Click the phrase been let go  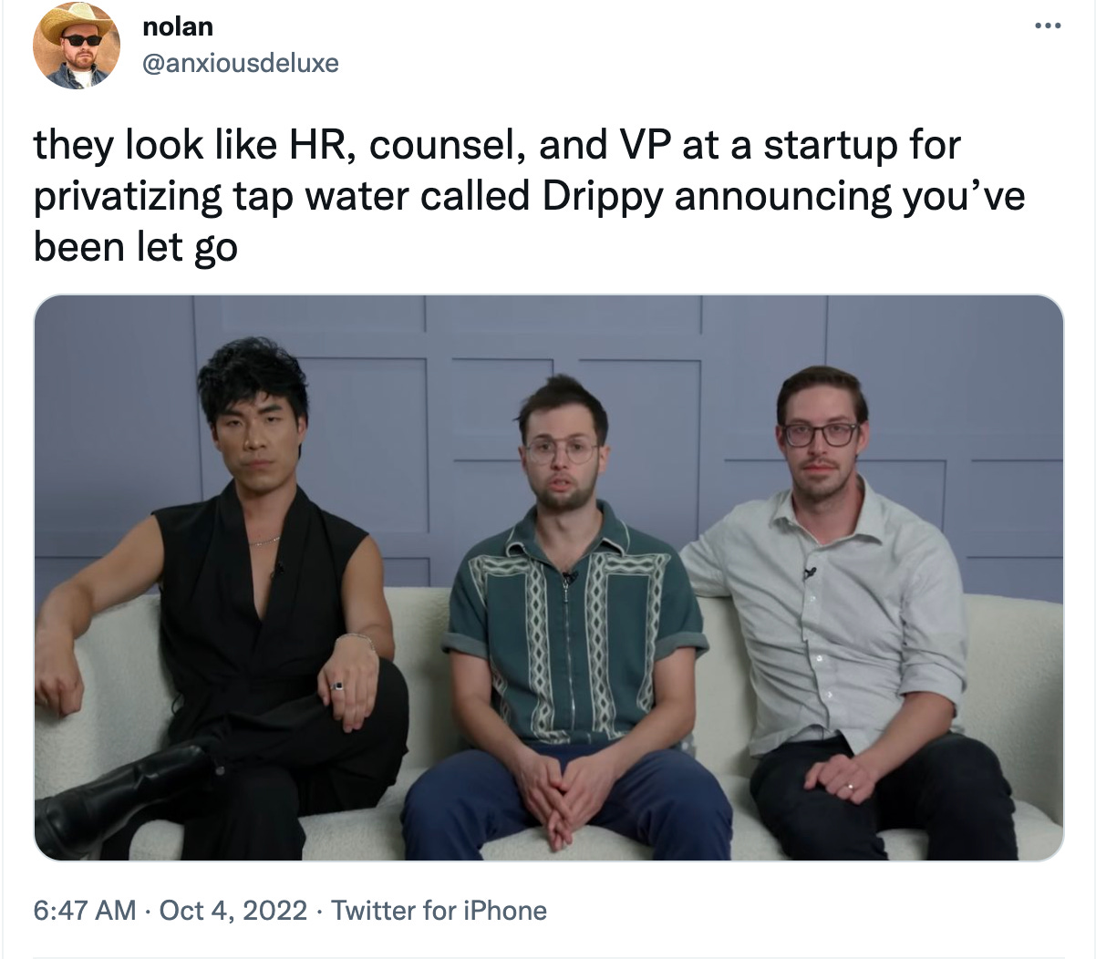[x=136, y=247]
